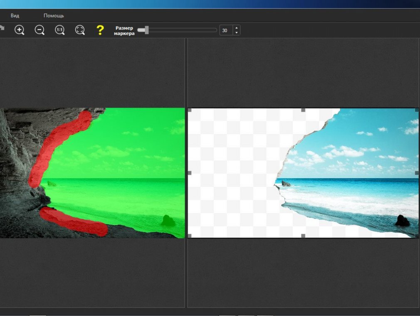This screenshot has height=316, width=420.
Task: Click the redo arrow icon
Action: click(x=2, y=28)
